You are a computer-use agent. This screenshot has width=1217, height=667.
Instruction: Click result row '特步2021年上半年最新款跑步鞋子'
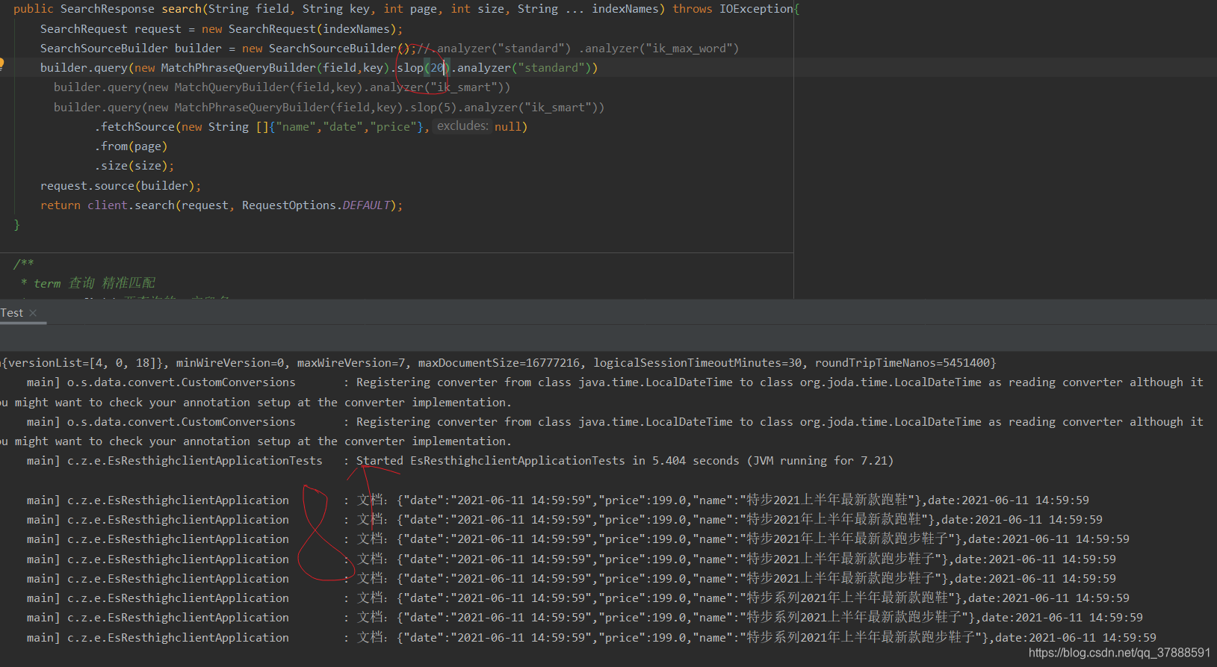tap(577, 539)
